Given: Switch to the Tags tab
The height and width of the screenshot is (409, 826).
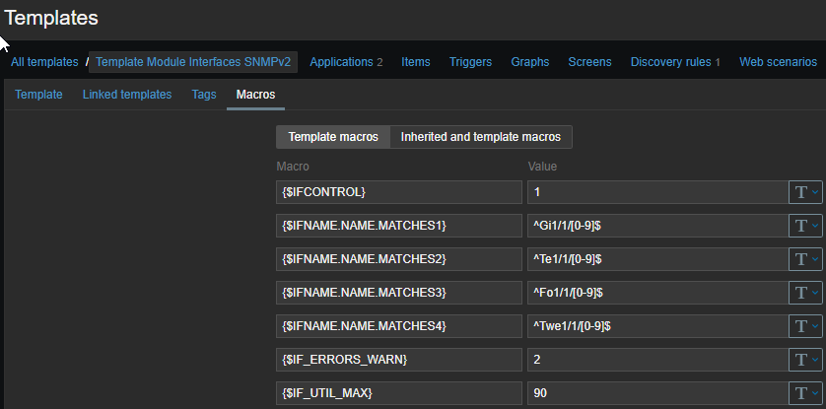Looking at the screenshot, I should click(x=204, y=95).
